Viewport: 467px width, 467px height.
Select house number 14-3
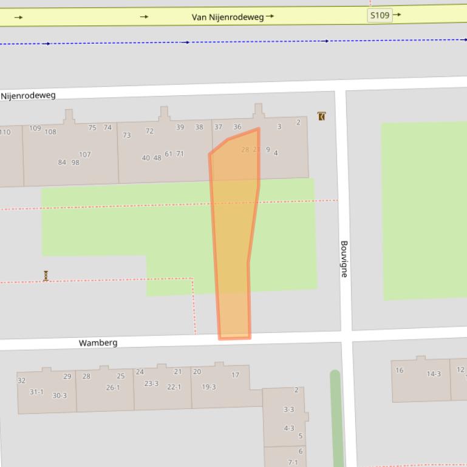[434, 374]
